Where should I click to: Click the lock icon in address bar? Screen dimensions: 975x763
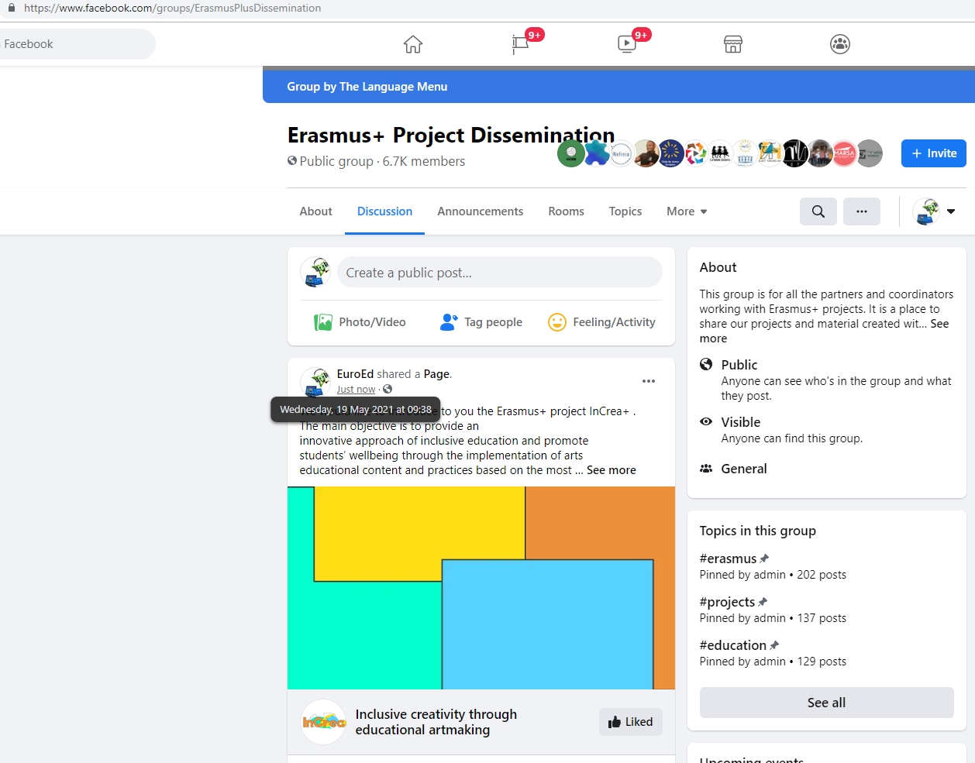tap(12, 8)
